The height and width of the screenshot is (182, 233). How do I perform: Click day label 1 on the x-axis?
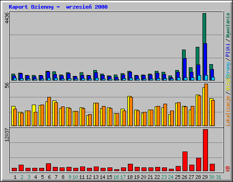pyautogui.click(x=15, y=177)
